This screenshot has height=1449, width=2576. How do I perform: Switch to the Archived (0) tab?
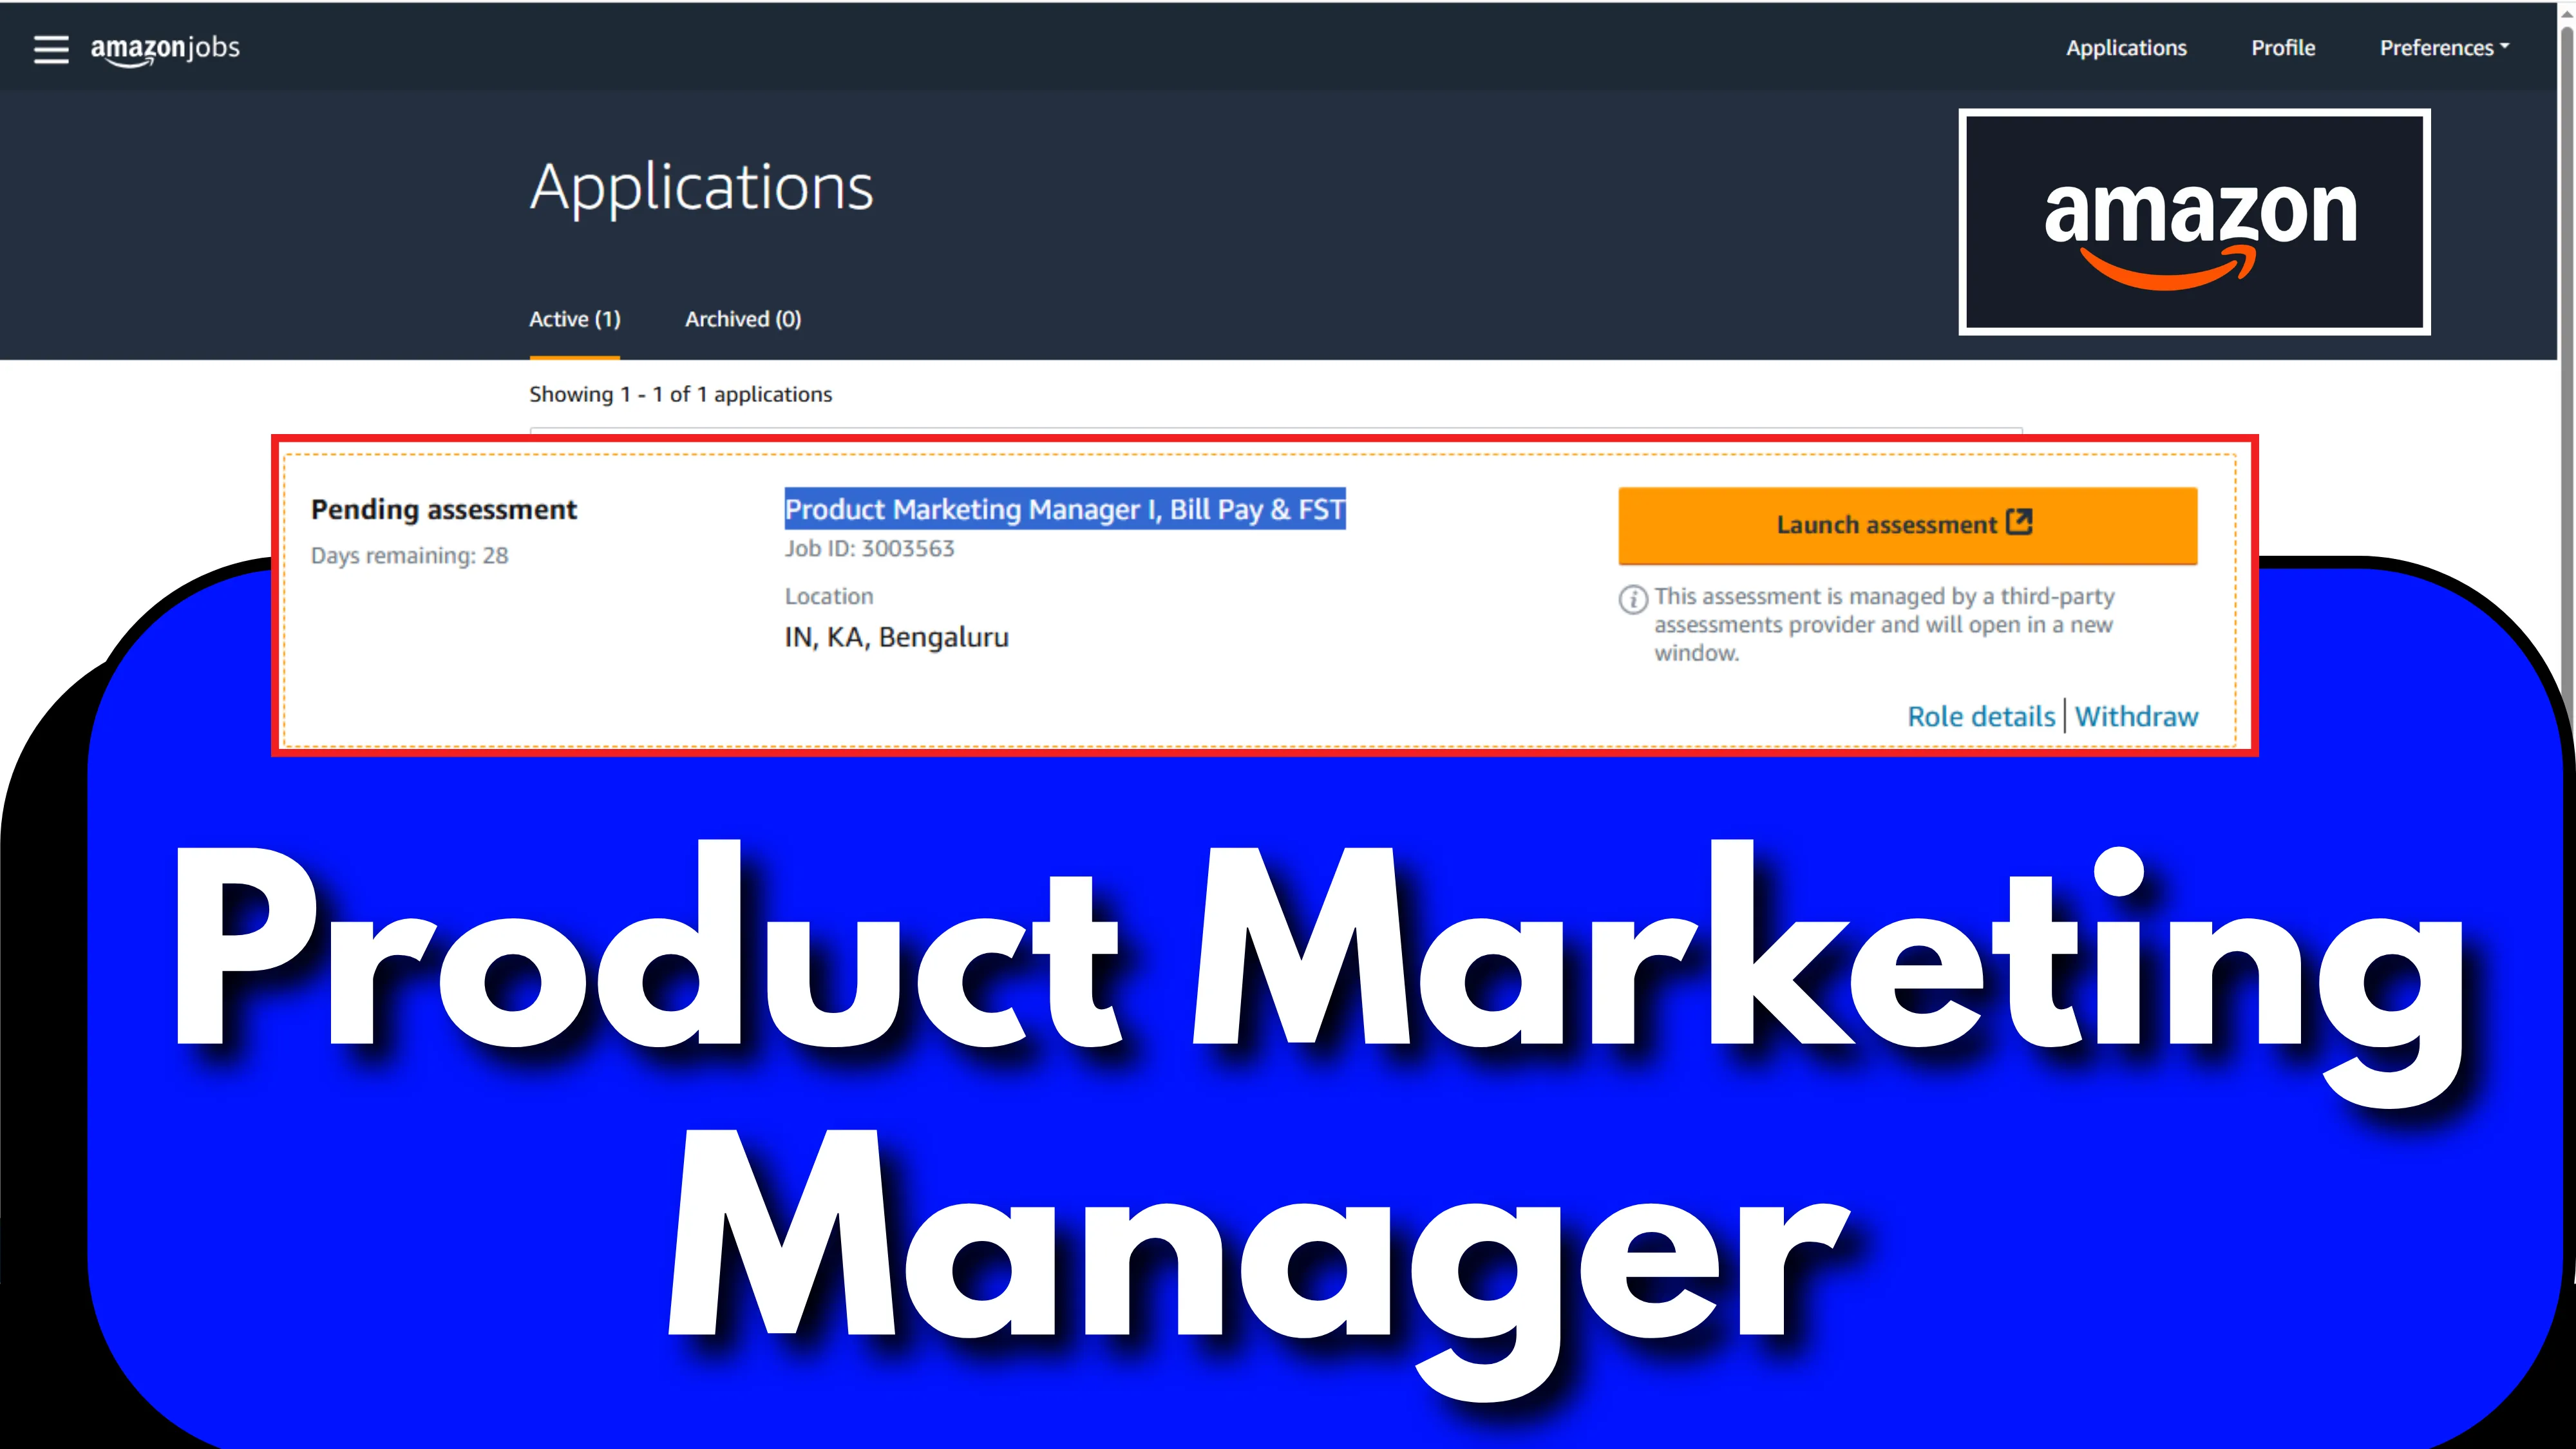coord(742,319)
